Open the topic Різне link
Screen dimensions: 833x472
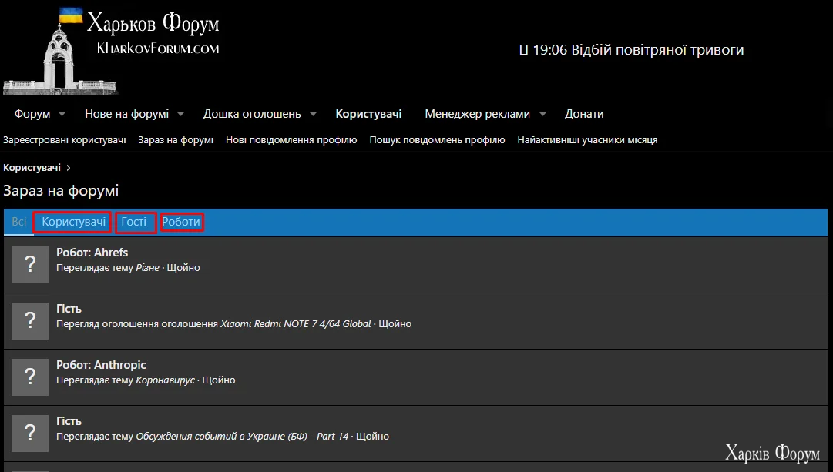pyautogui.click(x=148, y=268)
